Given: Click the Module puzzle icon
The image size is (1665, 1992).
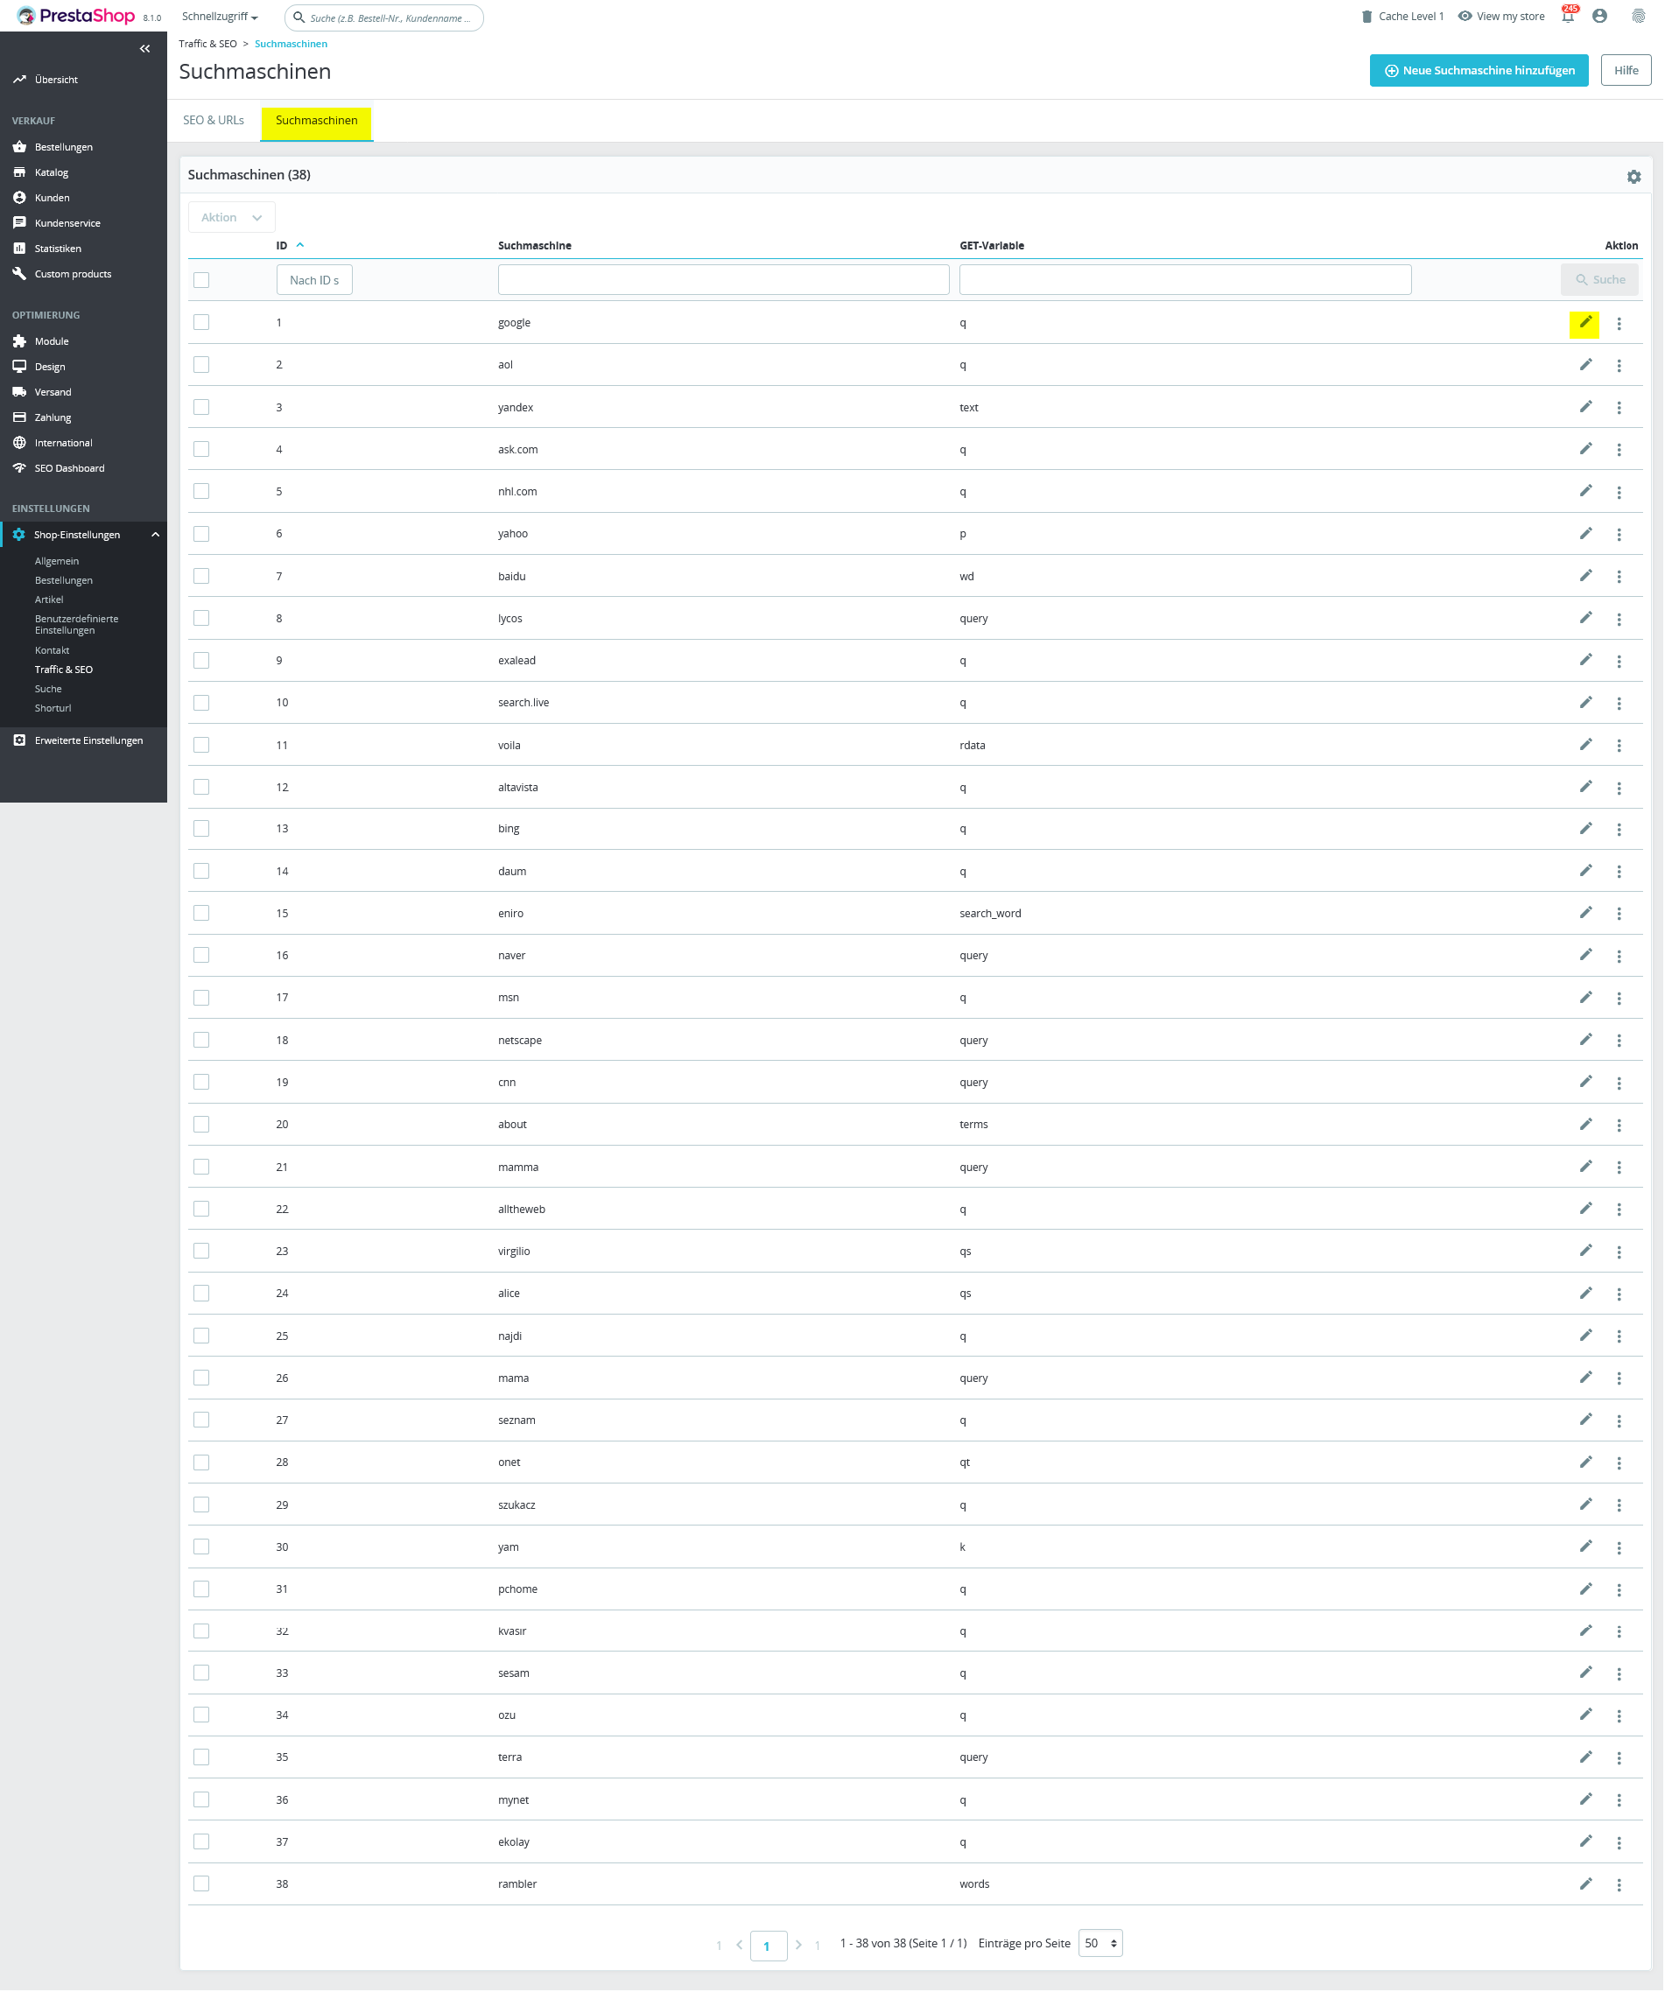Looking at the screenshot, I should (19, 341).
